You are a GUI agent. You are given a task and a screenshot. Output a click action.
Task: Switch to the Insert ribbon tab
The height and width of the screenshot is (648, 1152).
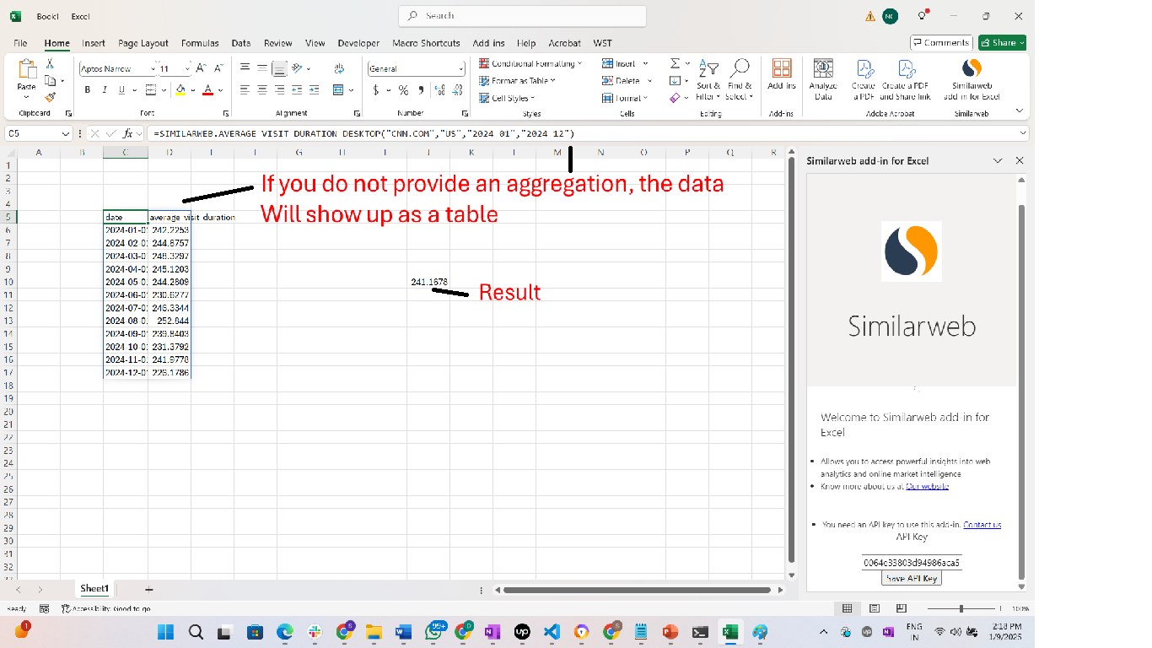pyautogui.click(x=94, y=43)
